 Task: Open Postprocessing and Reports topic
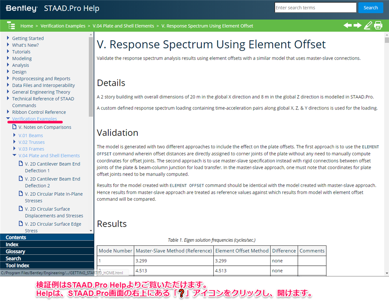41,78
